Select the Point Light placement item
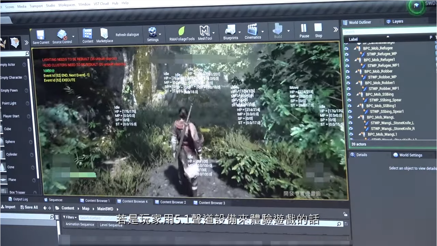Viewport: 437px width, 246px height. click(9, 103)
